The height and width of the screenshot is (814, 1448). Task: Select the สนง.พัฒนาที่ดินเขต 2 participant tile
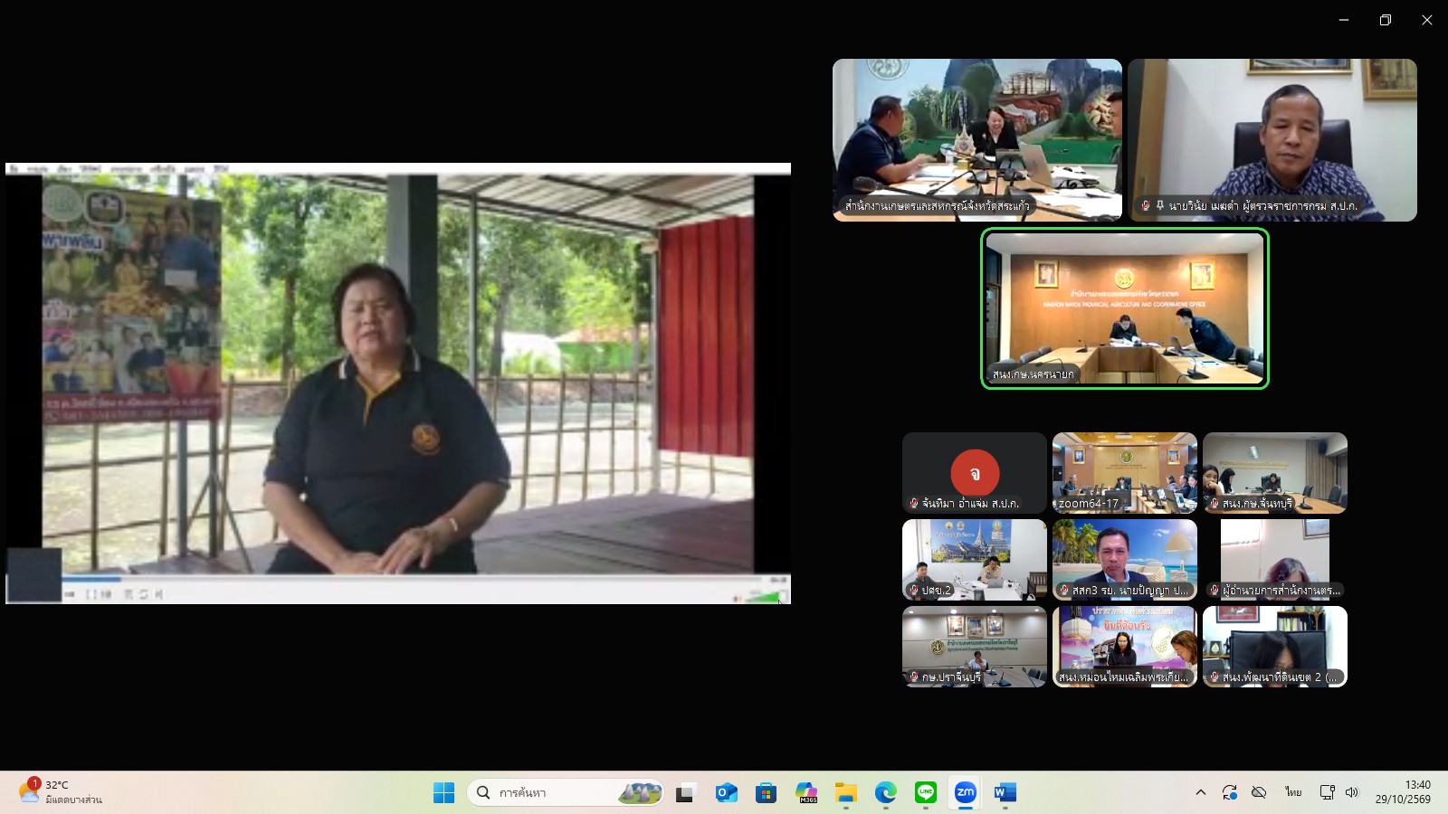tap(1275, 647)
